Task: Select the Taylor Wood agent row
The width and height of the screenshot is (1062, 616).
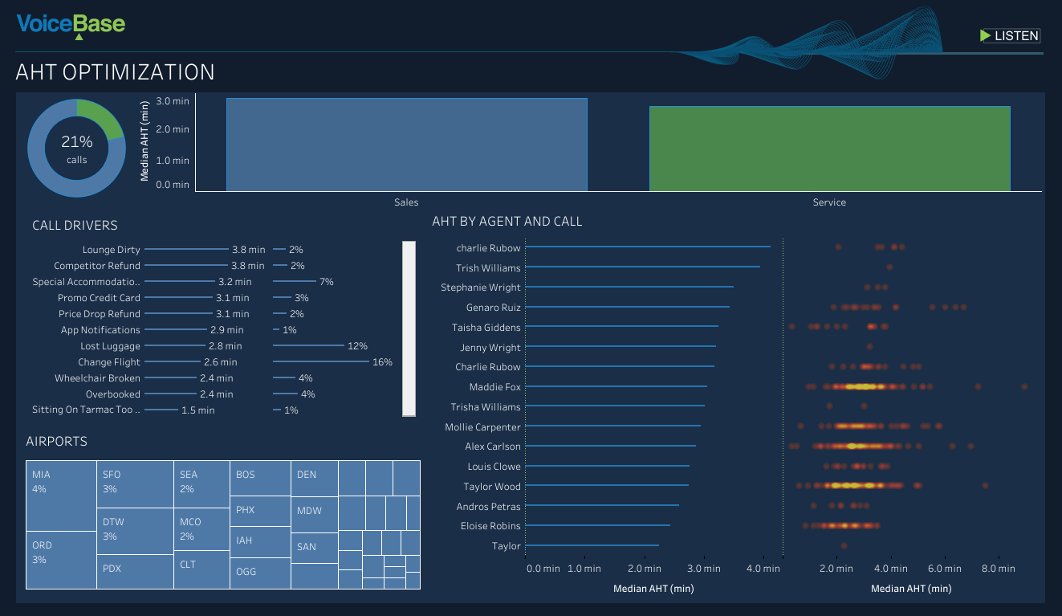Action: click(491, 487)
